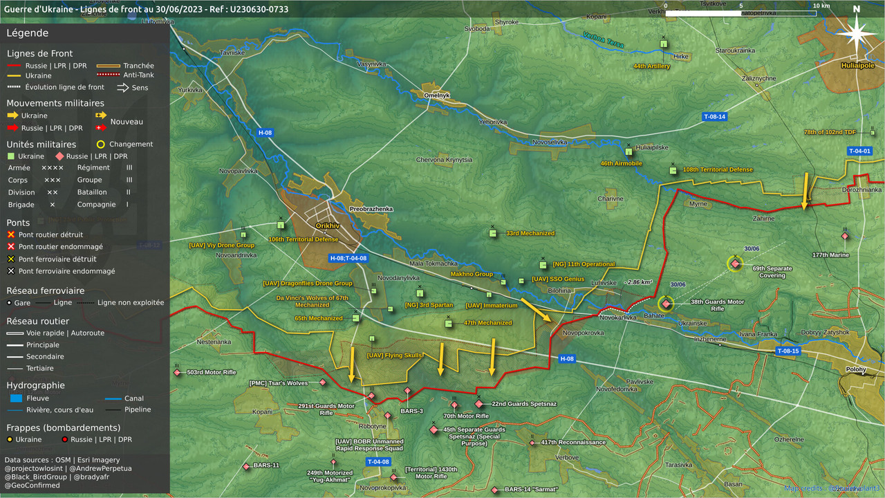Click the red X beside "Pont routier détruit"

click(x=10, y=235)
